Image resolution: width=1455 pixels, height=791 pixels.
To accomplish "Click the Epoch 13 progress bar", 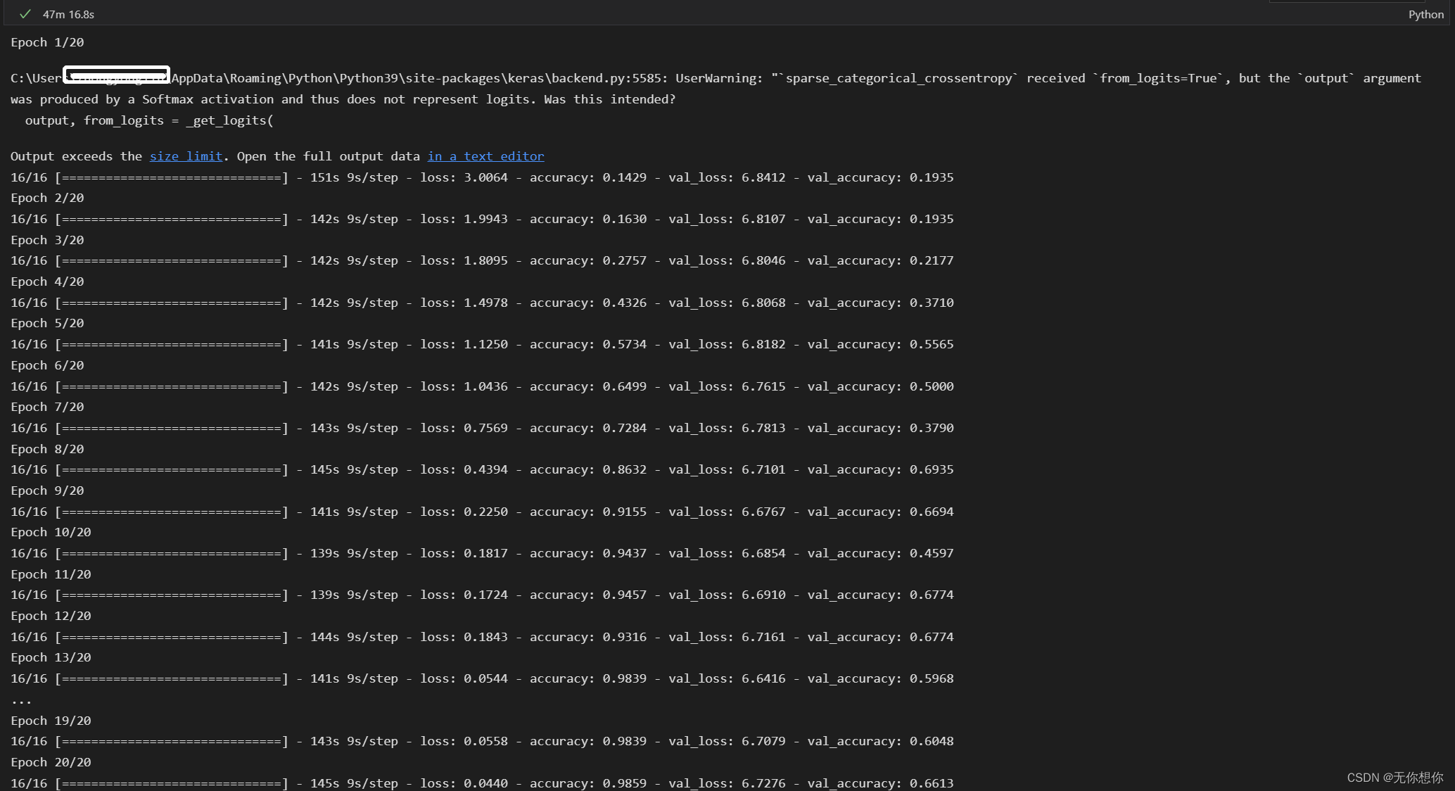I will point(171,678).
